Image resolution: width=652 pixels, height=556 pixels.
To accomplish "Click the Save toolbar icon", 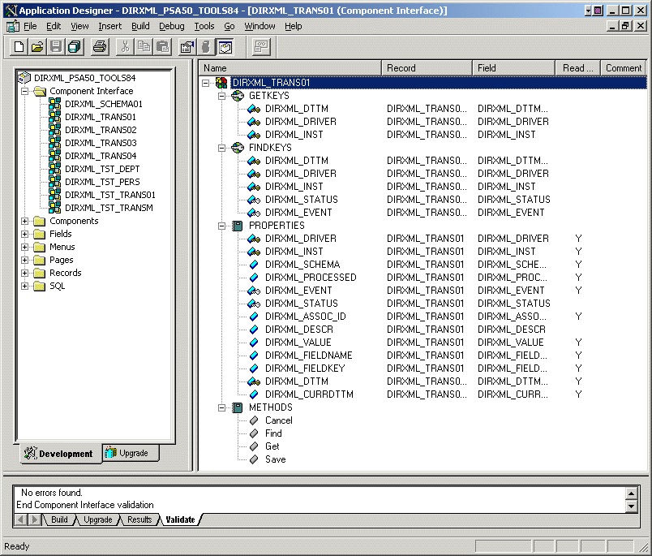I will pos(55,46).
